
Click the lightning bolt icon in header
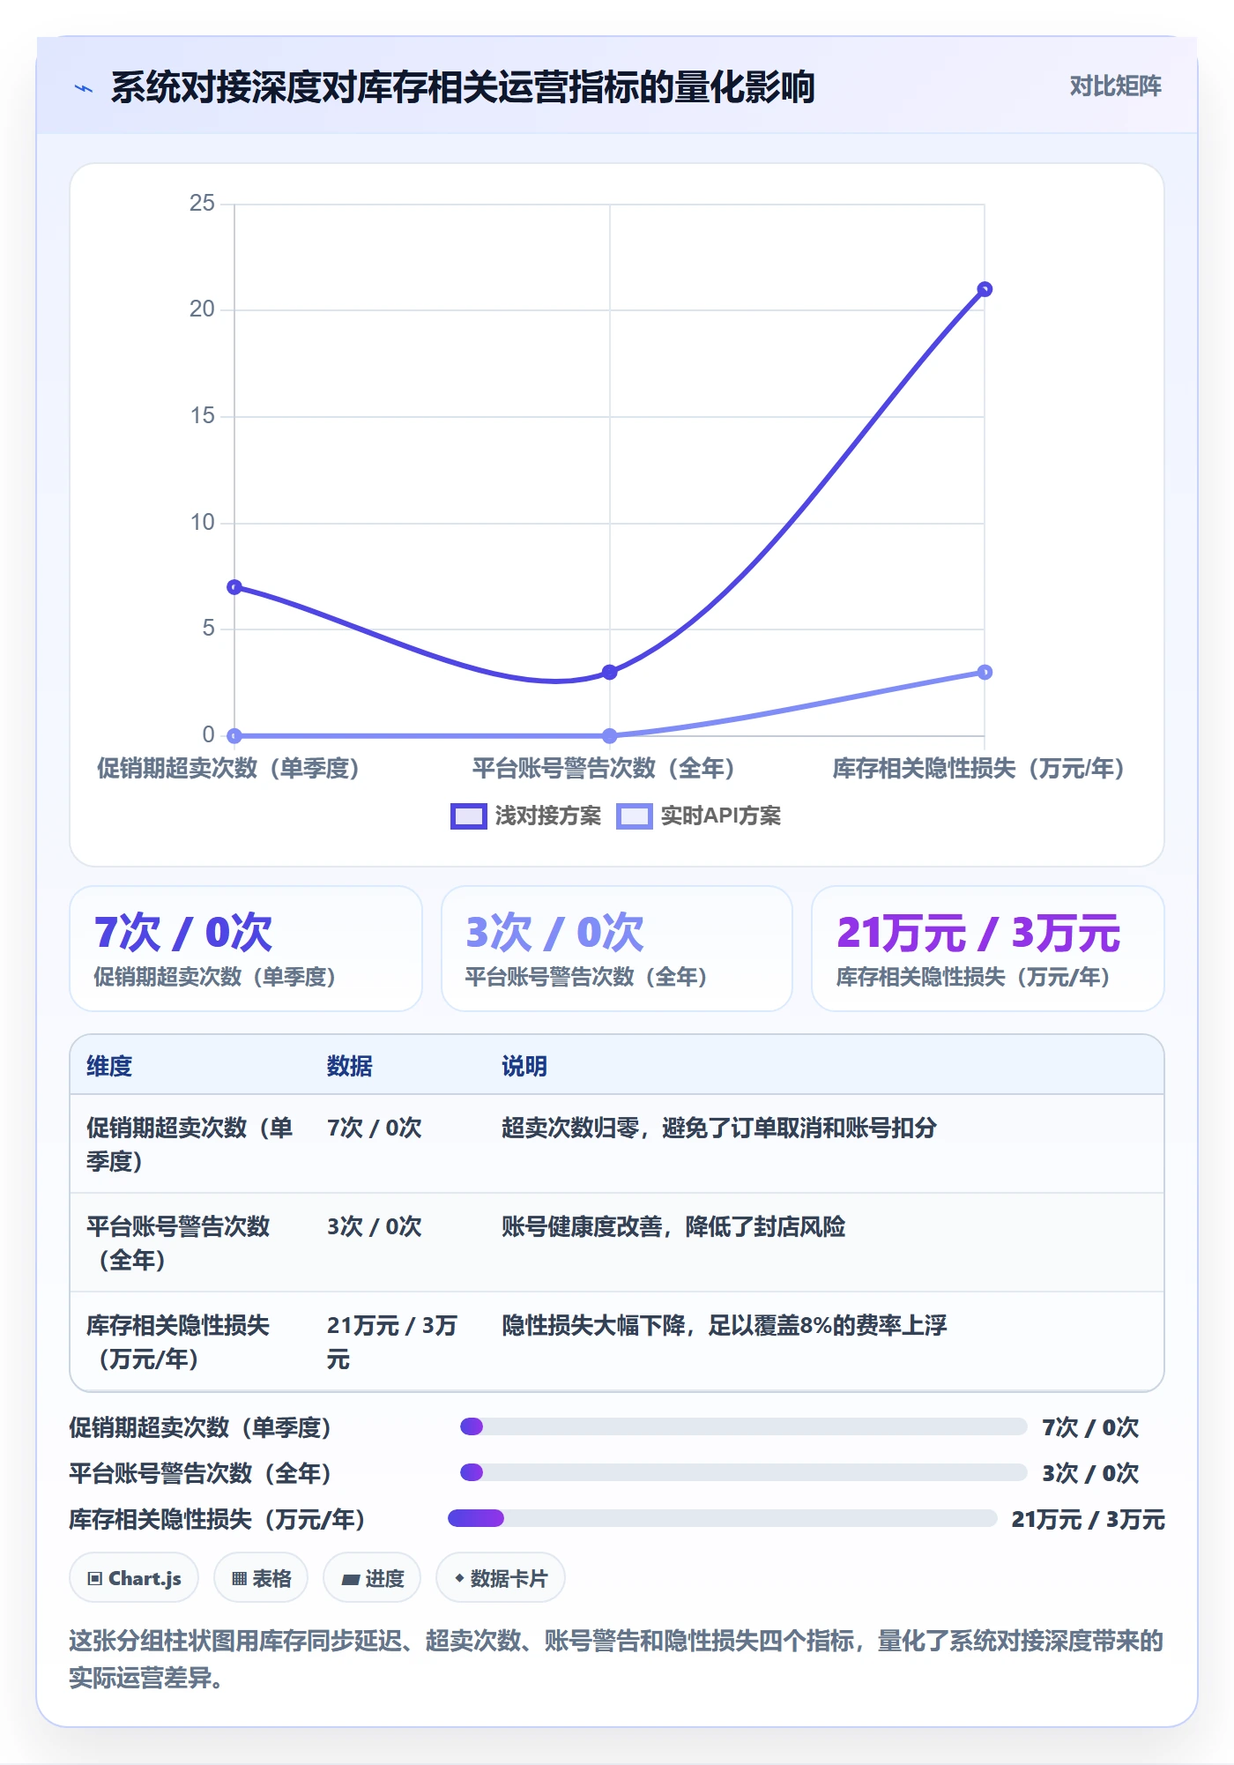pos(84,88)
